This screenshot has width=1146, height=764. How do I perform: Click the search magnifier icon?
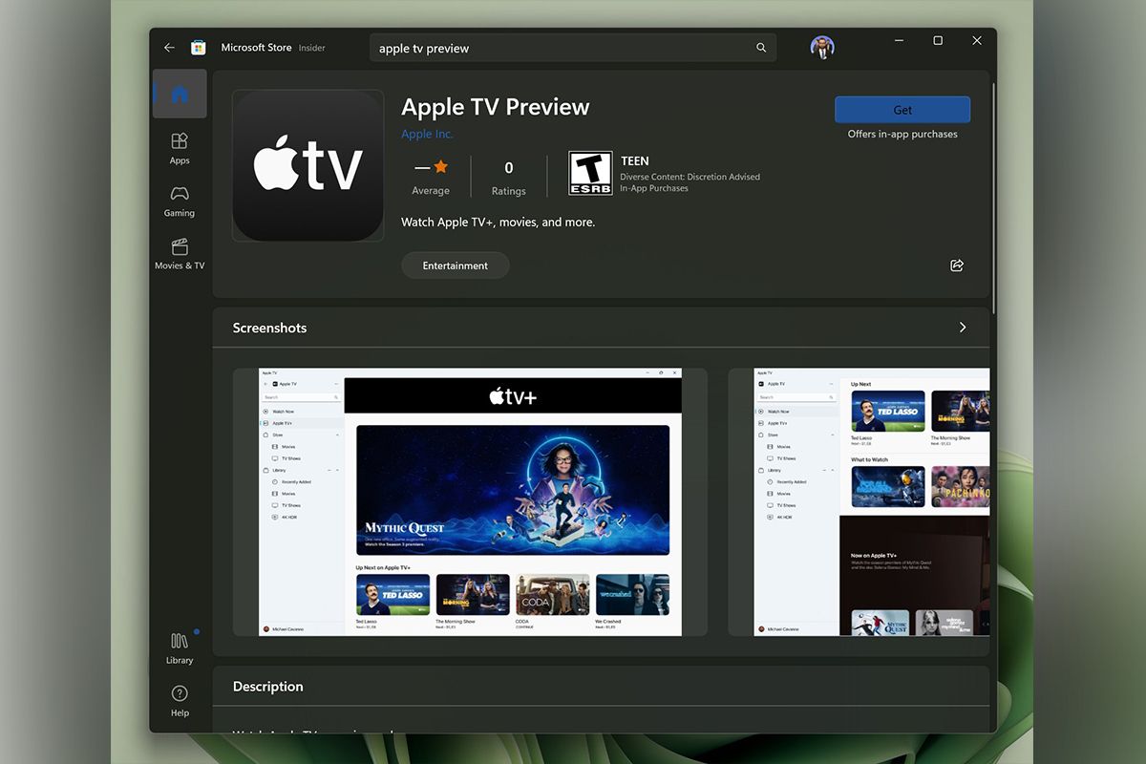761,48
